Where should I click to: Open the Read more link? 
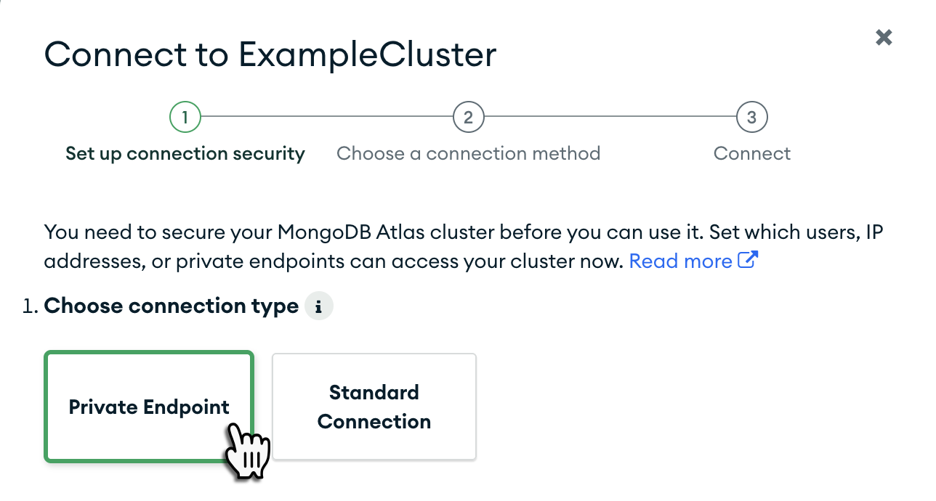(680, 261)
